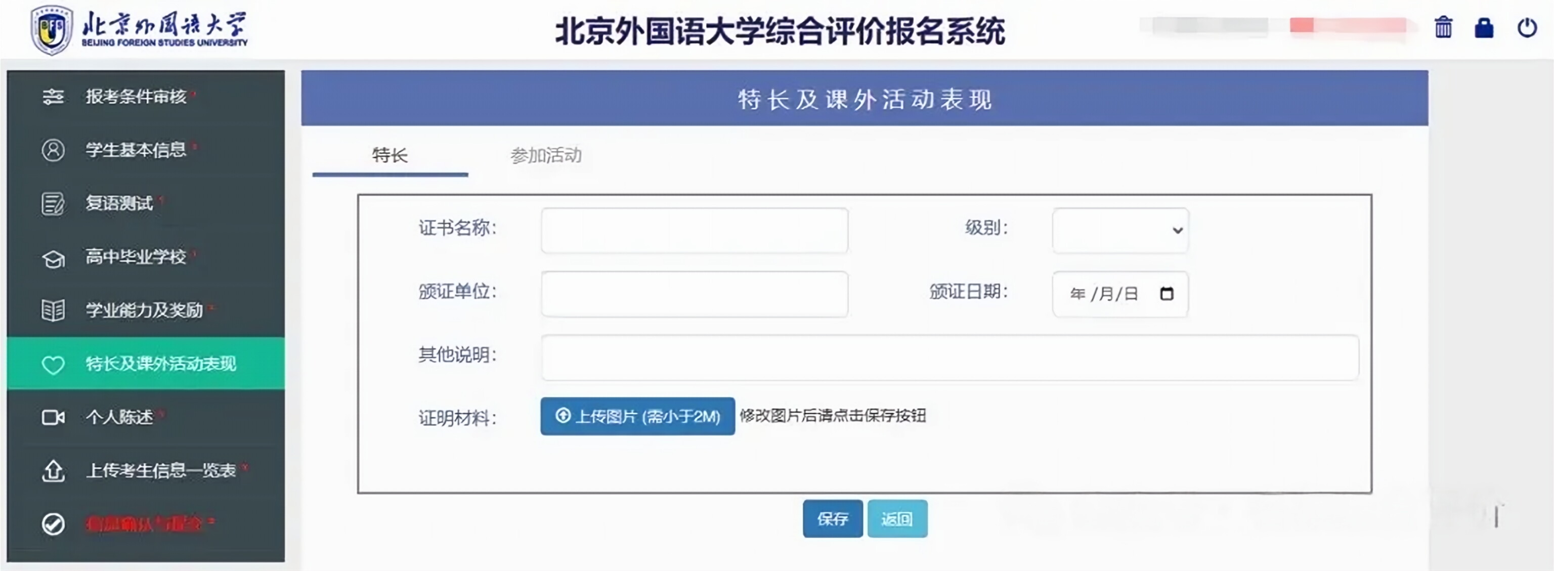The width and height of the screenshot is (1554, 571).
Task: Switch to the 参加活动 tab
Action: (546, 156)
